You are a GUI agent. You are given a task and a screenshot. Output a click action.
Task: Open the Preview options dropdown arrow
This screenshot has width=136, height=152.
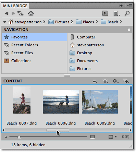pyautogui.click(x=115, y=137)
